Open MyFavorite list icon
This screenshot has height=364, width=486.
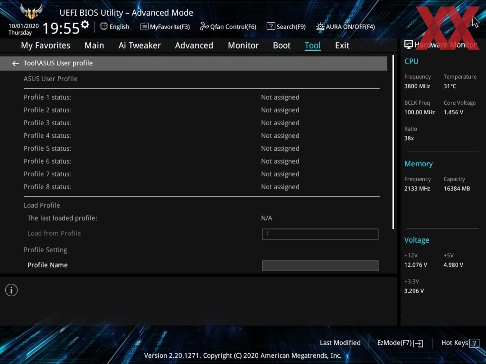144,26
